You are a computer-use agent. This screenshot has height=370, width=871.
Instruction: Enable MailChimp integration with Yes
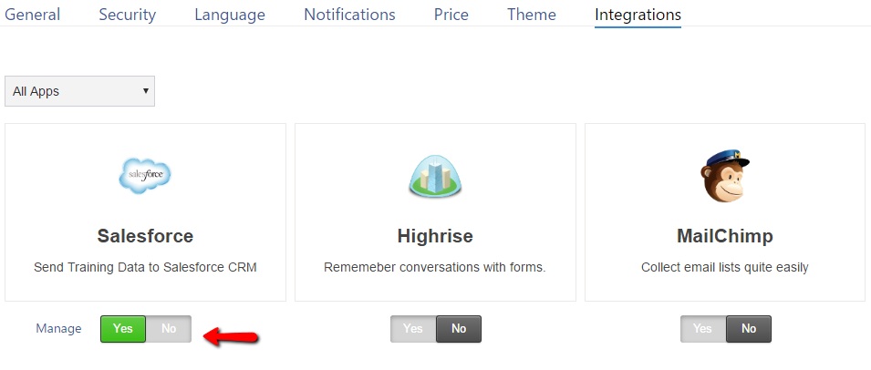click(703, 329)
